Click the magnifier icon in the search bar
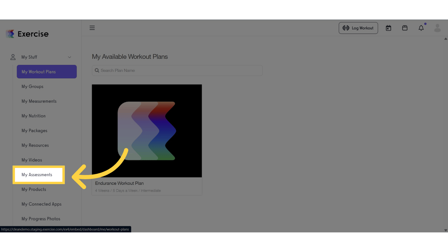 click(x=97, y=70)
